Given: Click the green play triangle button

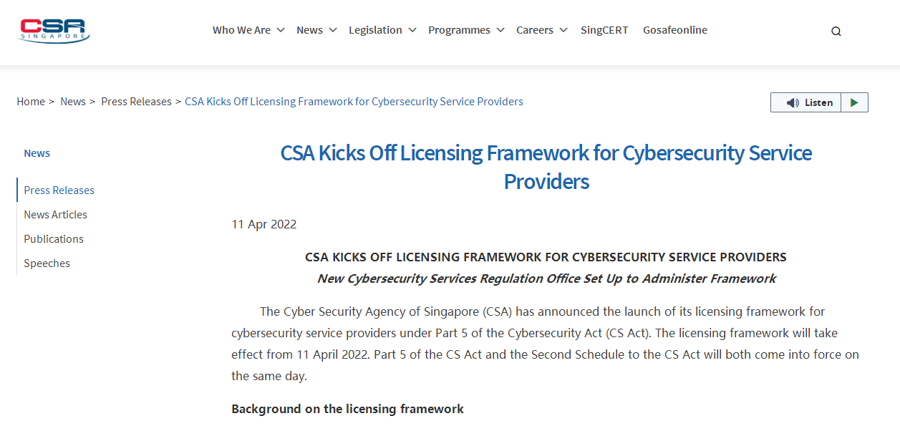Looking at the screenshot, I should tap(854, 102).
